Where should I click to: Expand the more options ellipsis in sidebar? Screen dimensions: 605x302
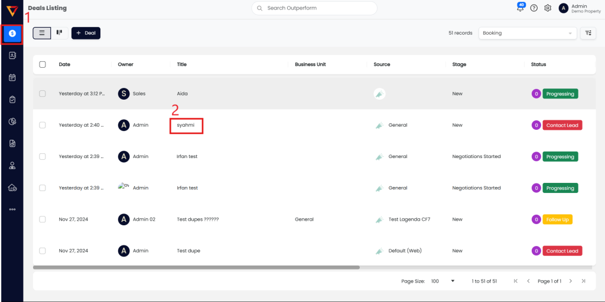12,209
